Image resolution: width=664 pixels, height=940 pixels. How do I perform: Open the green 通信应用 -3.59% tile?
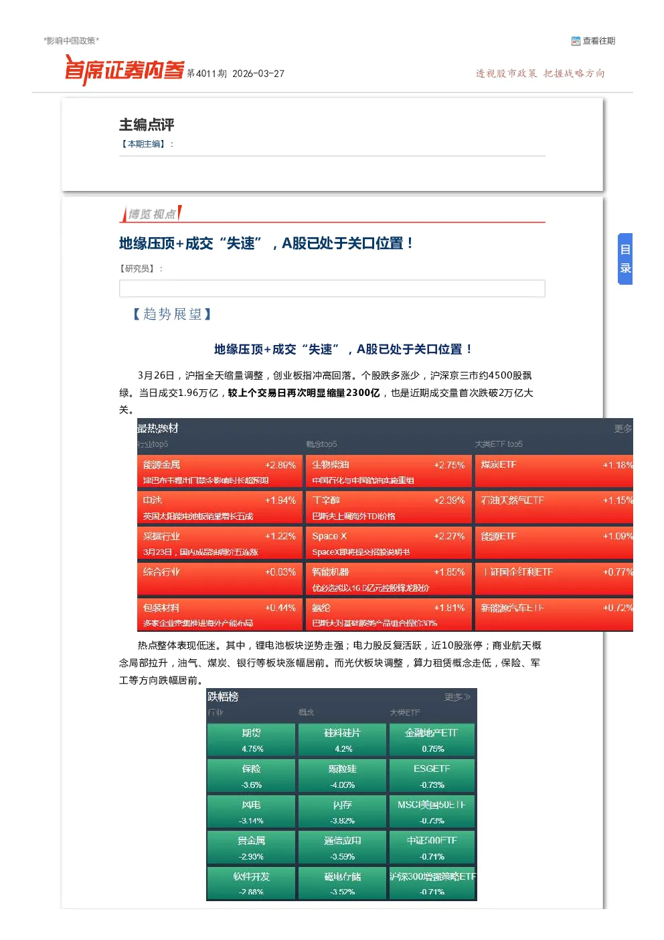click(343, 848)
